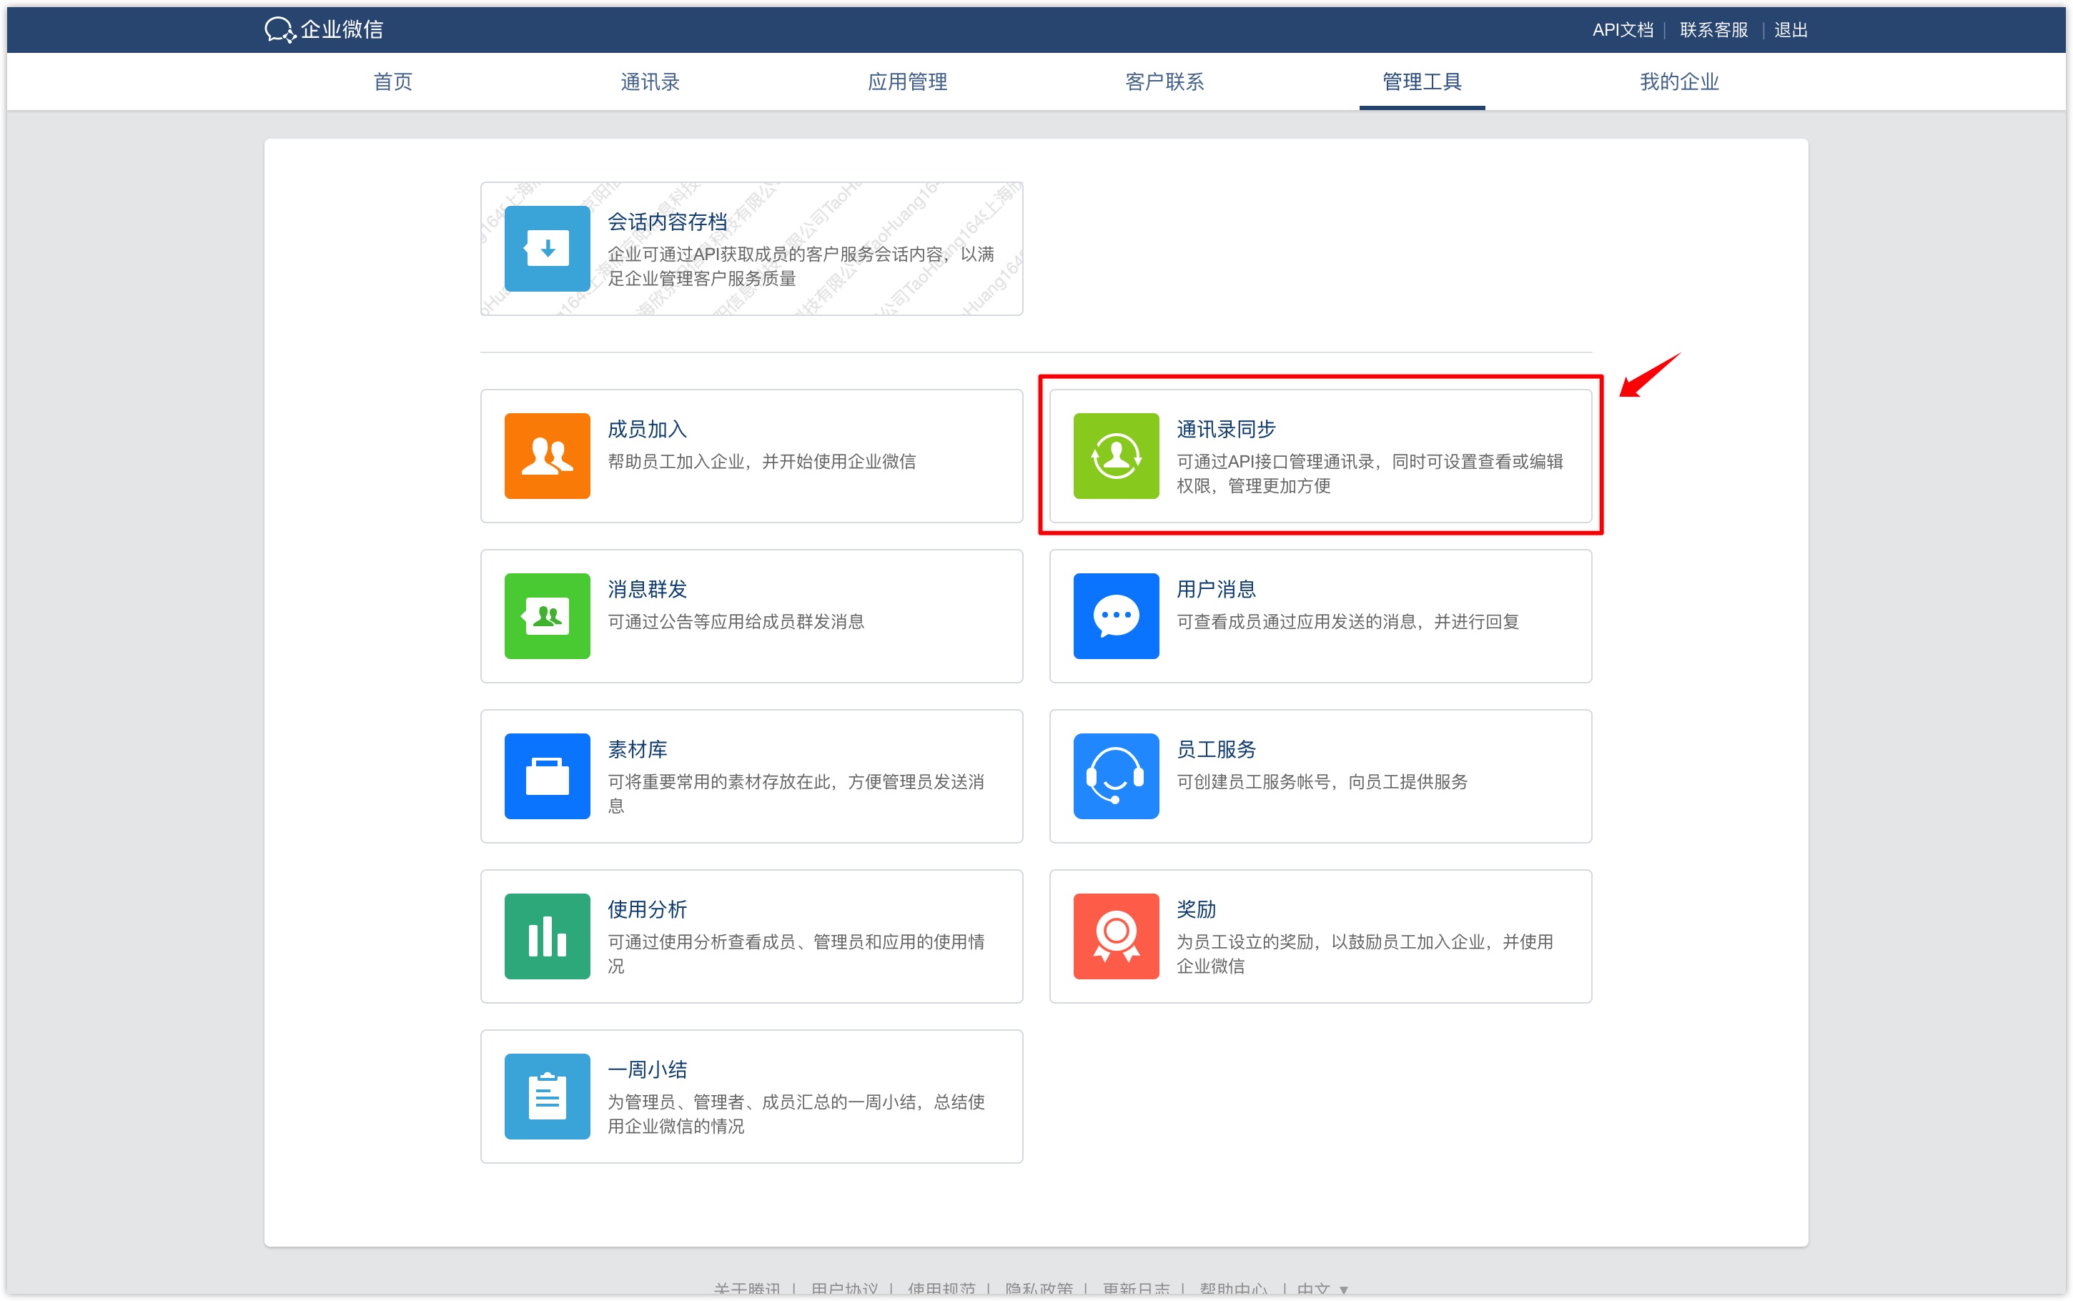The height and width of the screenshot is (1301, 2073).
Task: Click description starting 企业可通过API获取成员
Action: pyautogui.click(x=801, y=267)
